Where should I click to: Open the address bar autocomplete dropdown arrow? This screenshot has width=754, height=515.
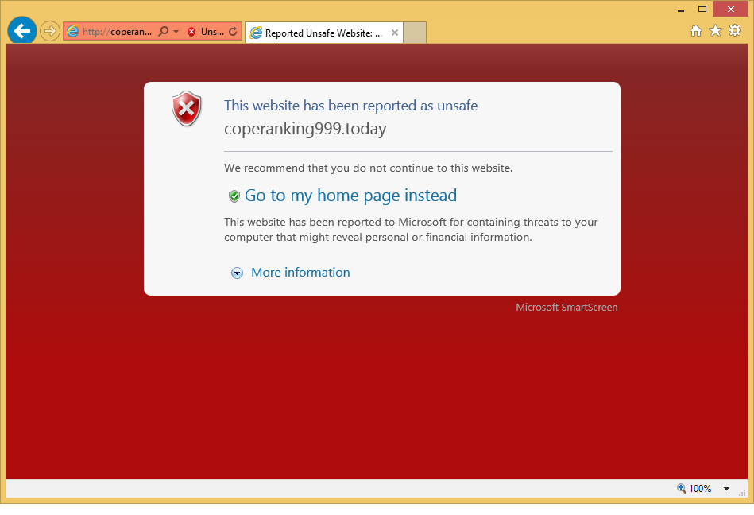tap(176, 32)
